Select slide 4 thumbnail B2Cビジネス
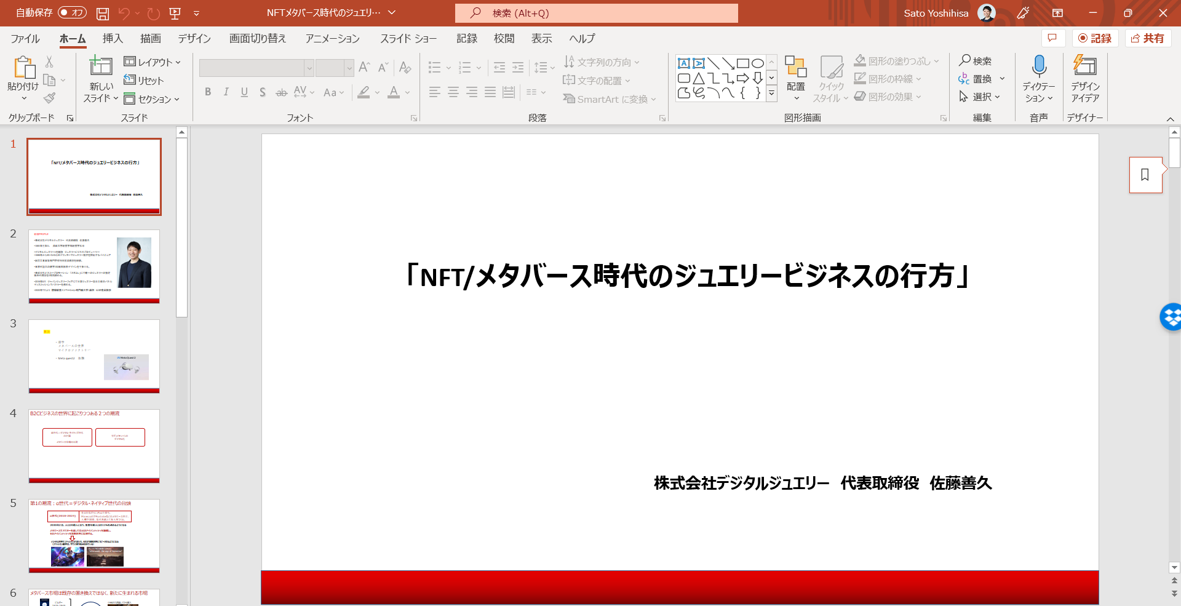The width and height of the screenshot is (1181, 606). [x=94, y=446]
